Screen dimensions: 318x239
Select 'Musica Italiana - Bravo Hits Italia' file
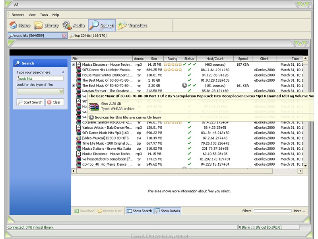click(x=107, y=149)
